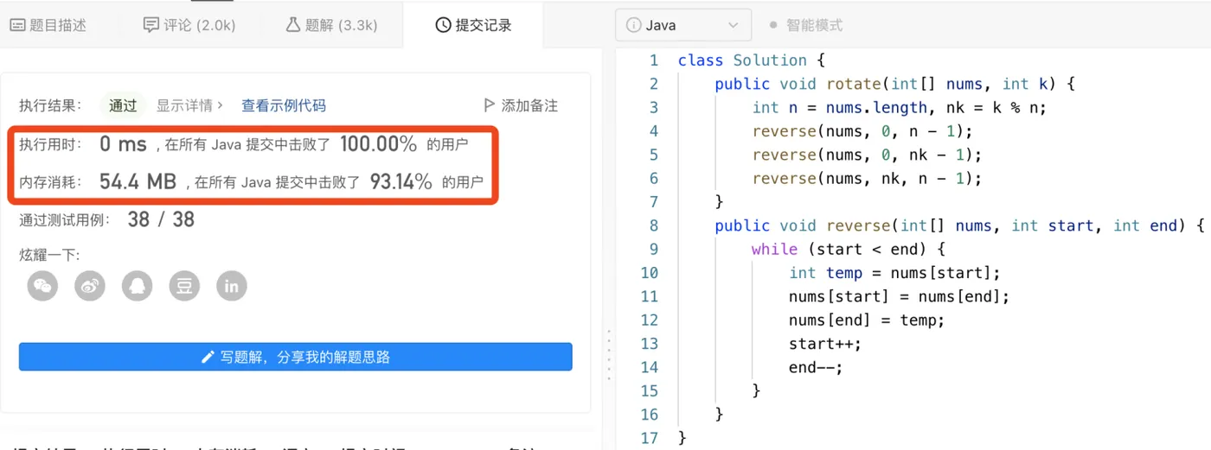Viewport: 1211px width, 450px height.
Task: Click the flag icon beside 添加备注
Action: [x=489, y=105]
